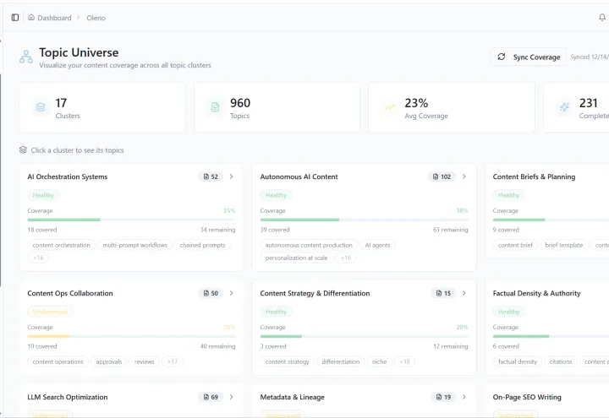Click AI Orchestration Systems coverage progress bar
Image resolution: width=609 pixels, height=418 pixels.
(131, 220)
